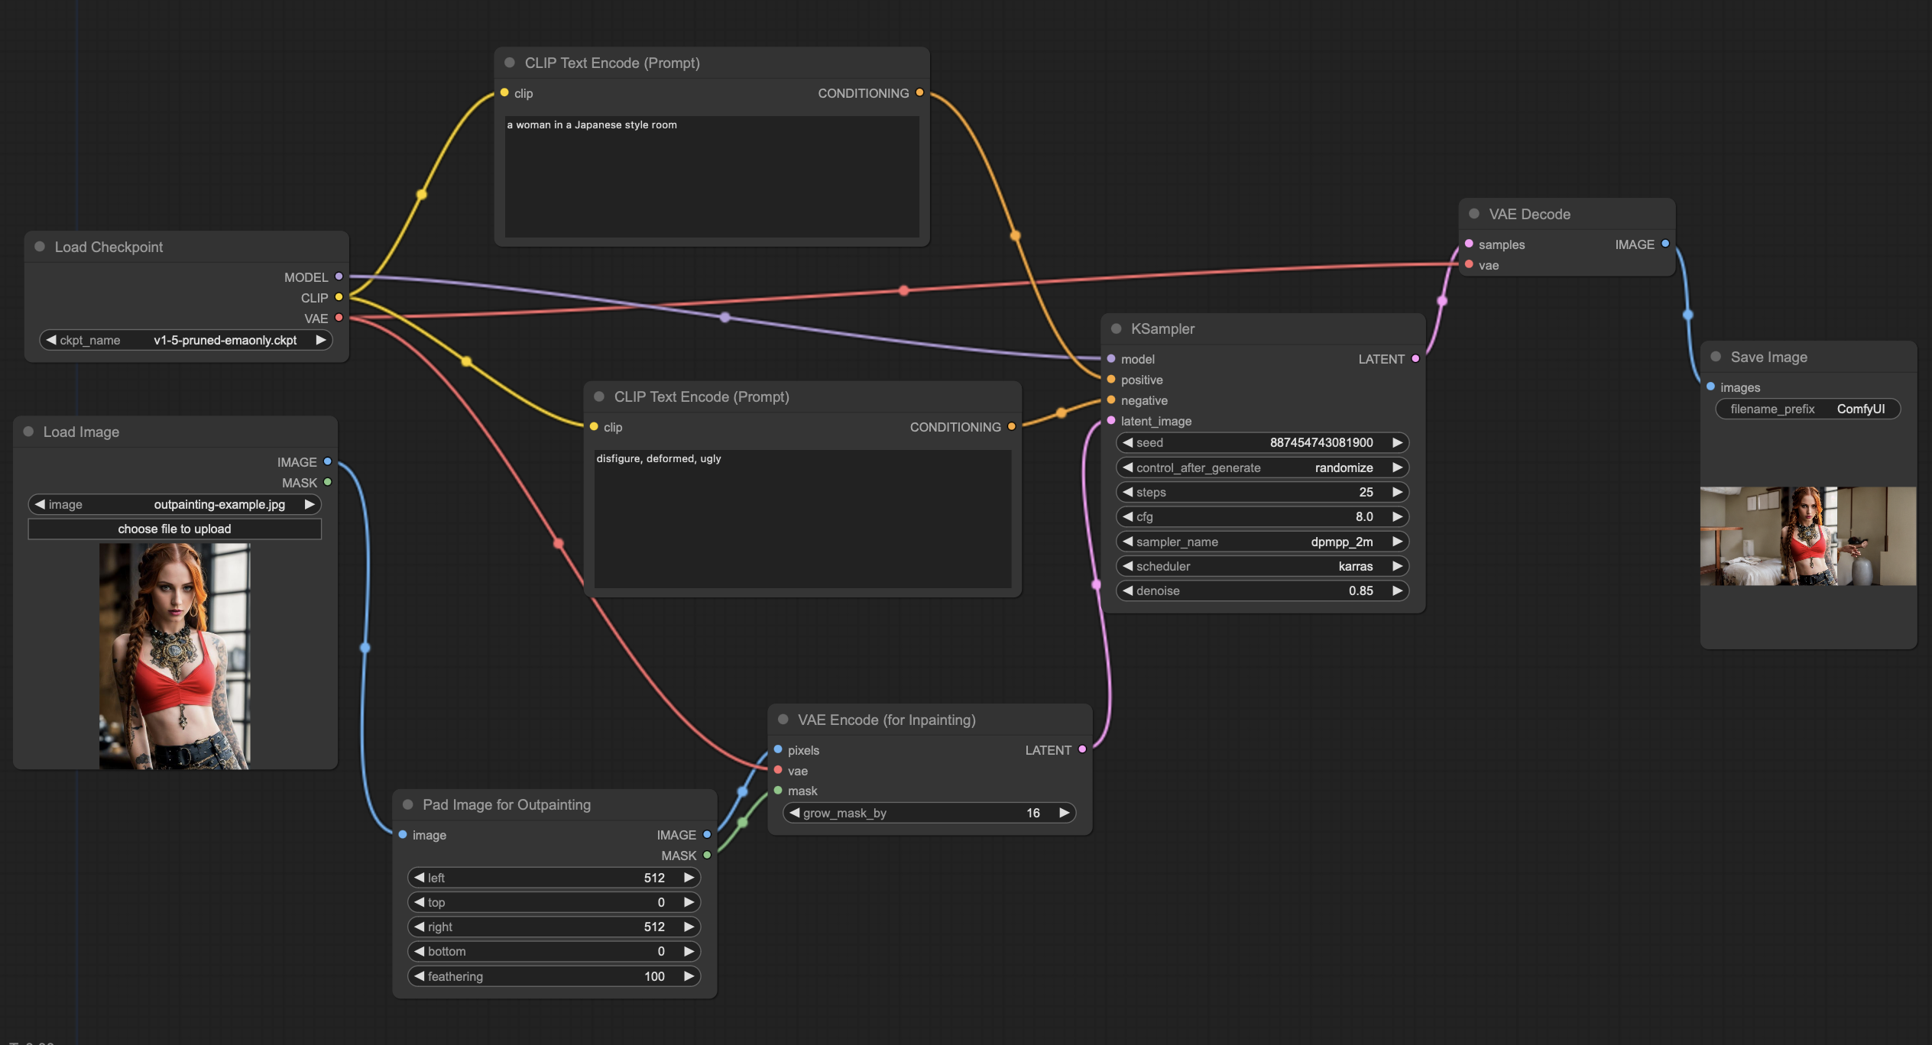Viewport: 1932px width, 1045px height.
Task: Click the denoise 0.85 slider field
Action: click(1261, 590)
